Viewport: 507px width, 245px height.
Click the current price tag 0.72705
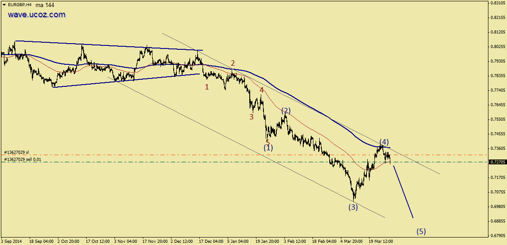pos(497,162)
